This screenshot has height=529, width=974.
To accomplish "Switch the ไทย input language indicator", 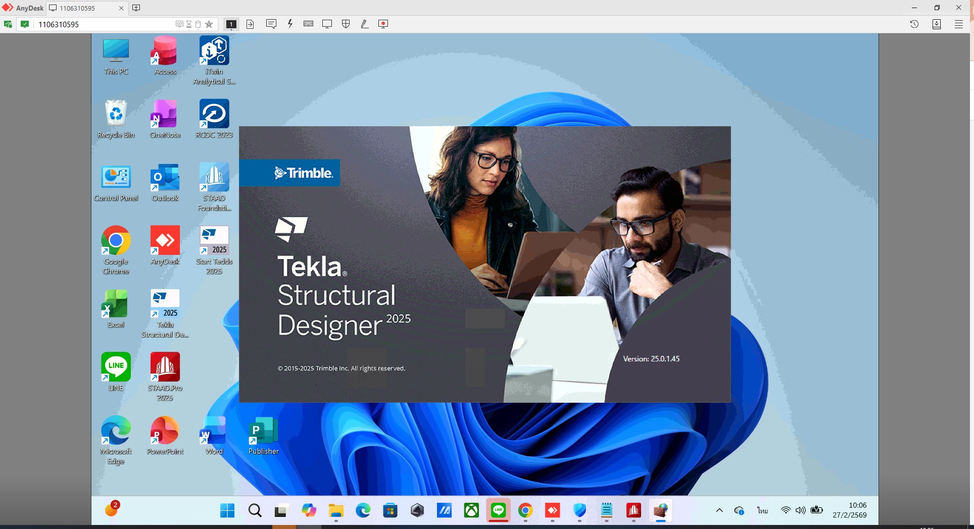I will click(x=762, y=510).
